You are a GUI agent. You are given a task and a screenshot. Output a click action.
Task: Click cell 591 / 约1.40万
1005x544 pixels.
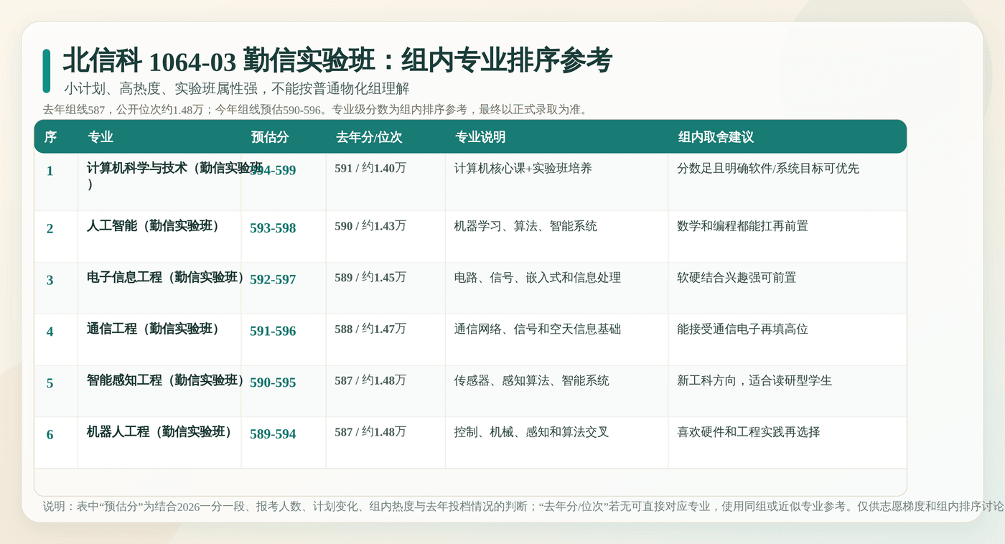click(370, 168)
